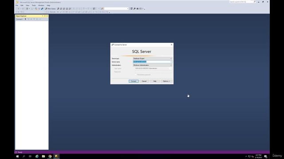Open the Connect dropdown in Object Explorer
284x159 pixels.
(x=20, y=19)
